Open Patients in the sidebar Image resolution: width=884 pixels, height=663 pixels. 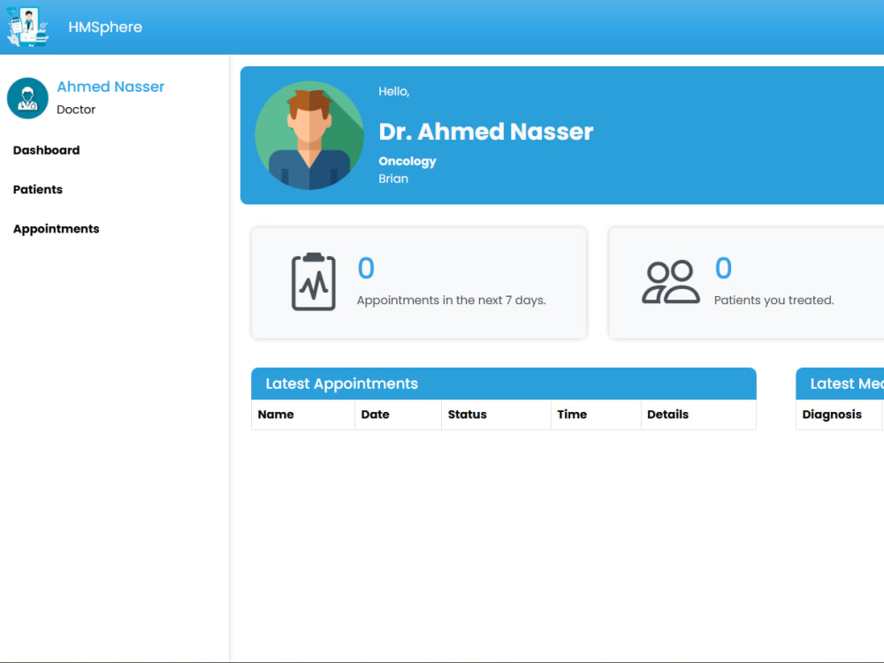pyautogui.click(x=38, y=189)
